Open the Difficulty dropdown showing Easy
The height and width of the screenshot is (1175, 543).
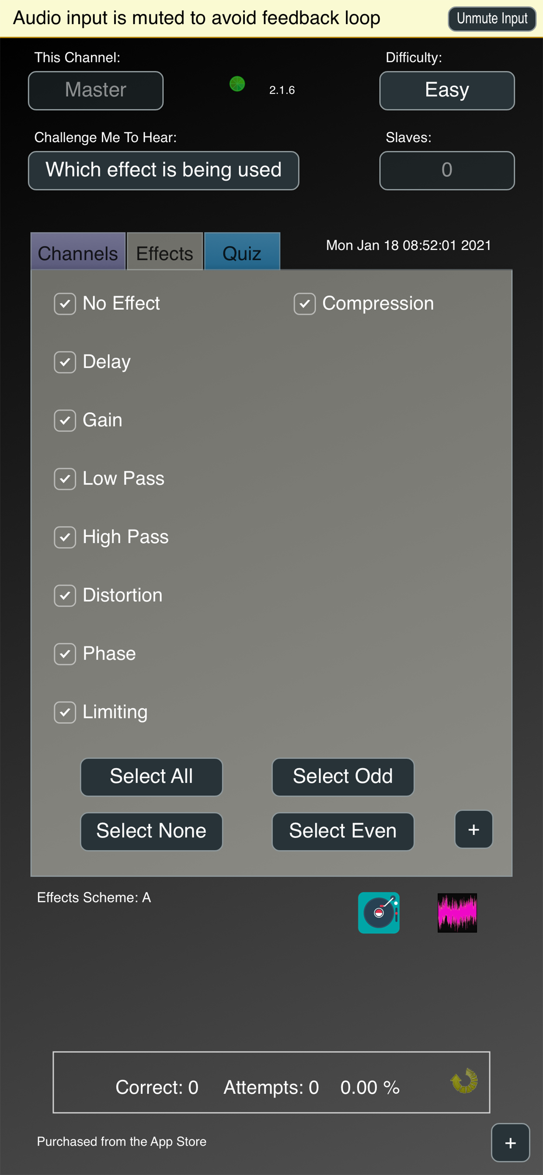446,90
